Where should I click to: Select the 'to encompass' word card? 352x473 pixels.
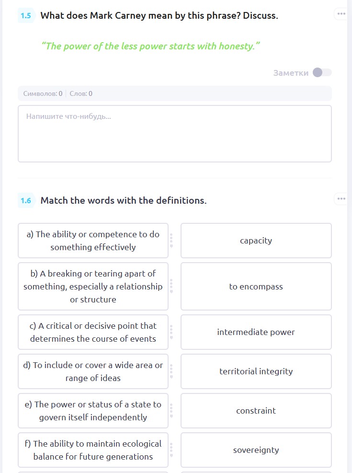[x=256, y=287]
